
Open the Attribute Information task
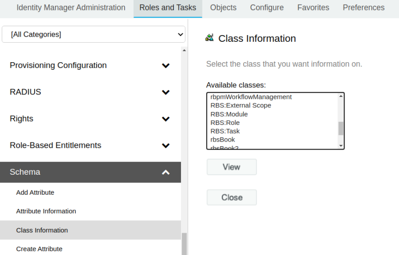click(46, 211)
